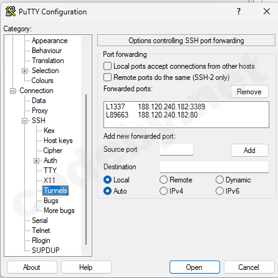
Task: Select forwarded port L89663 entry
Action: pyautogui.click(x=152, y=115)
